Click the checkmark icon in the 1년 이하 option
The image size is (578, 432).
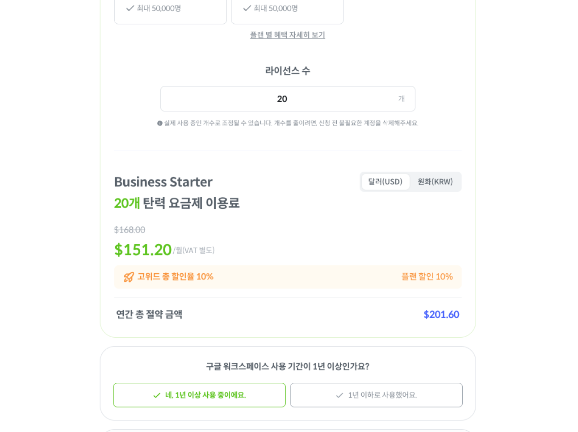coord(339,395)
